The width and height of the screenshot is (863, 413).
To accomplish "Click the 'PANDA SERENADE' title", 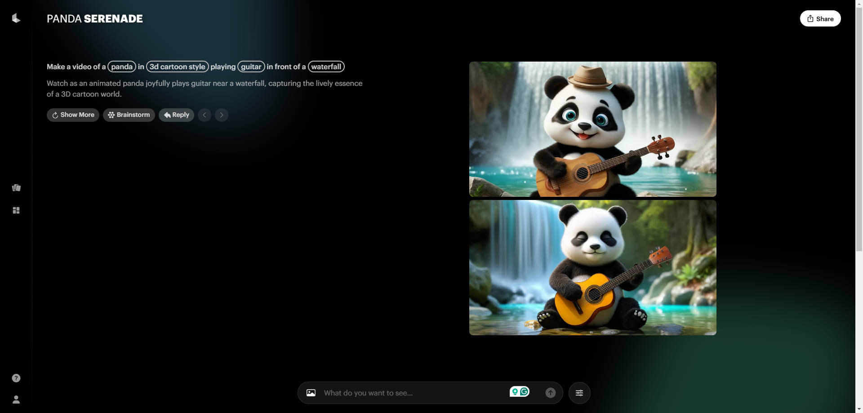I will pos(95,18).
